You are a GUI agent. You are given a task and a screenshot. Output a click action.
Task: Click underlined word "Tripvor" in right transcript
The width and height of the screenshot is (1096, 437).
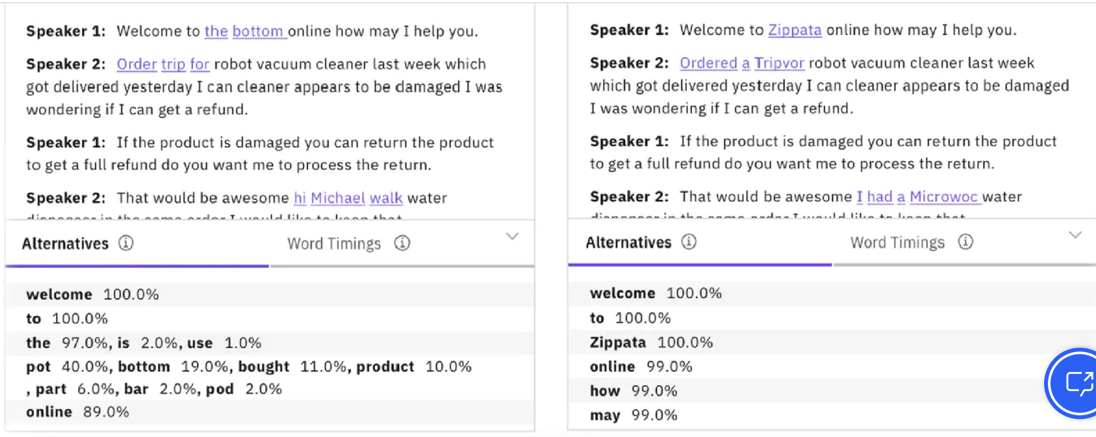(779, 63)
